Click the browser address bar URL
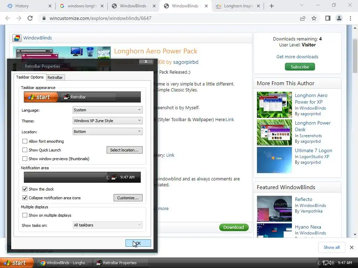Viewport: 358px width, 268px height. click(100, 18)
